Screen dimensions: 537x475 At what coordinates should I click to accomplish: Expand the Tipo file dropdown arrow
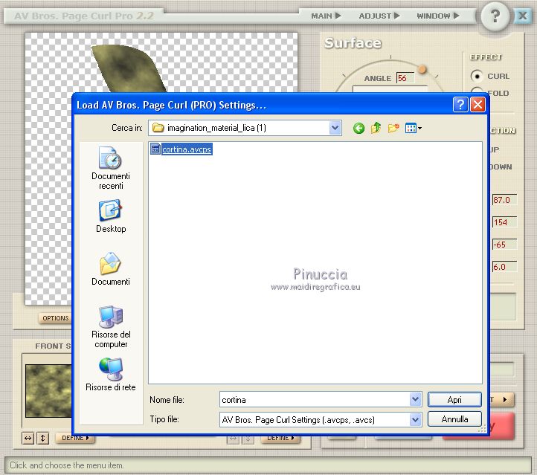click(415, 419)
